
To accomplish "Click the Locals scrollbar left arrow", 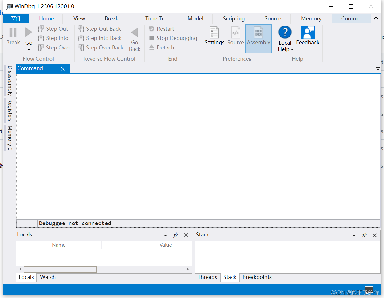I will (x=20, y=269).
